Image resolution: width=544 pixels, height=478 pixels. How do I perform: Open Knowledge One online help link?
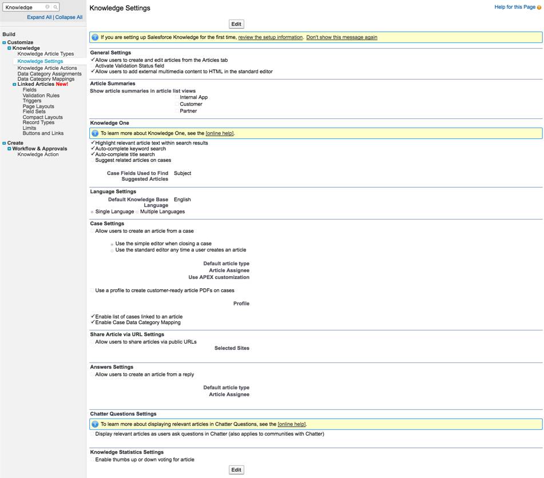pos(220,133)
